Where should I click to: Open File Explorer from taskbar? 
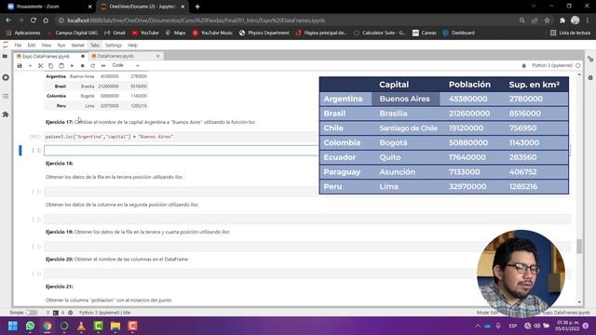(x=115, y=326)
